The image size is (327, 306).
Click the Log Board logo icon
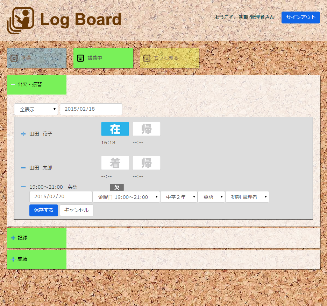point(20,20)
